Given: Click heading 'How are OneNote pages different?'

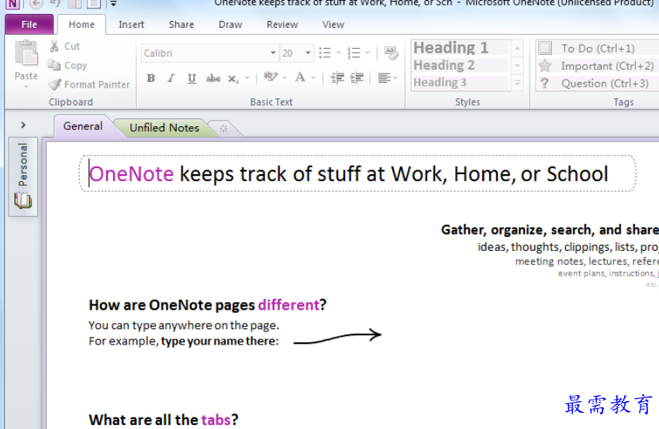Looking at the screenshot, I should pos(208,305).
